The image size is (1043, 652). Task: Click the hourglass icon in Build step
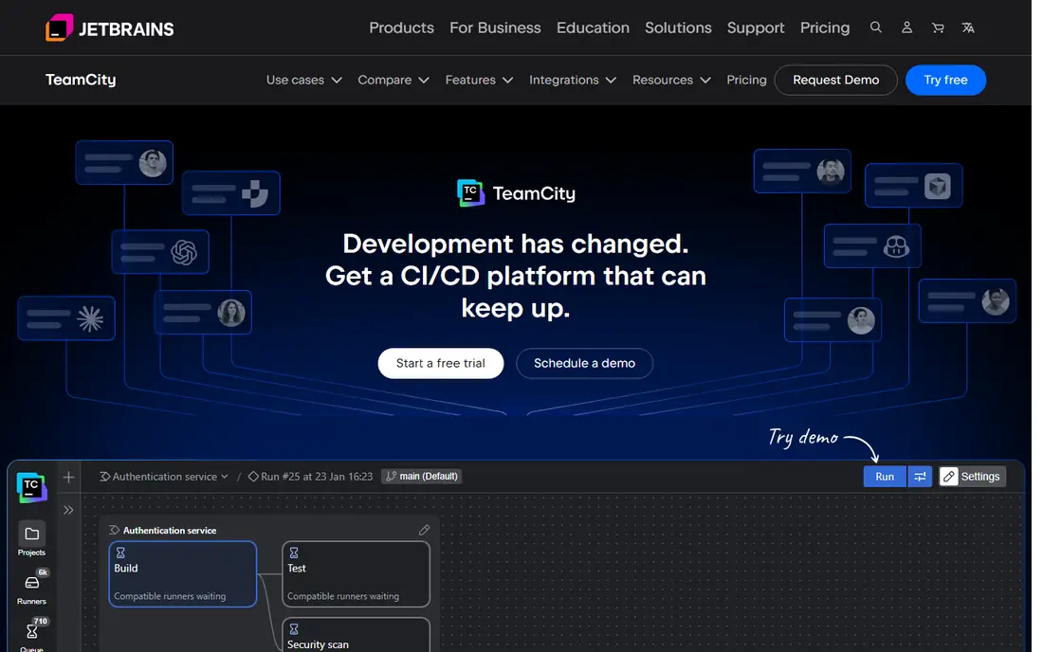pyautogui.click(x=120, y=552)
